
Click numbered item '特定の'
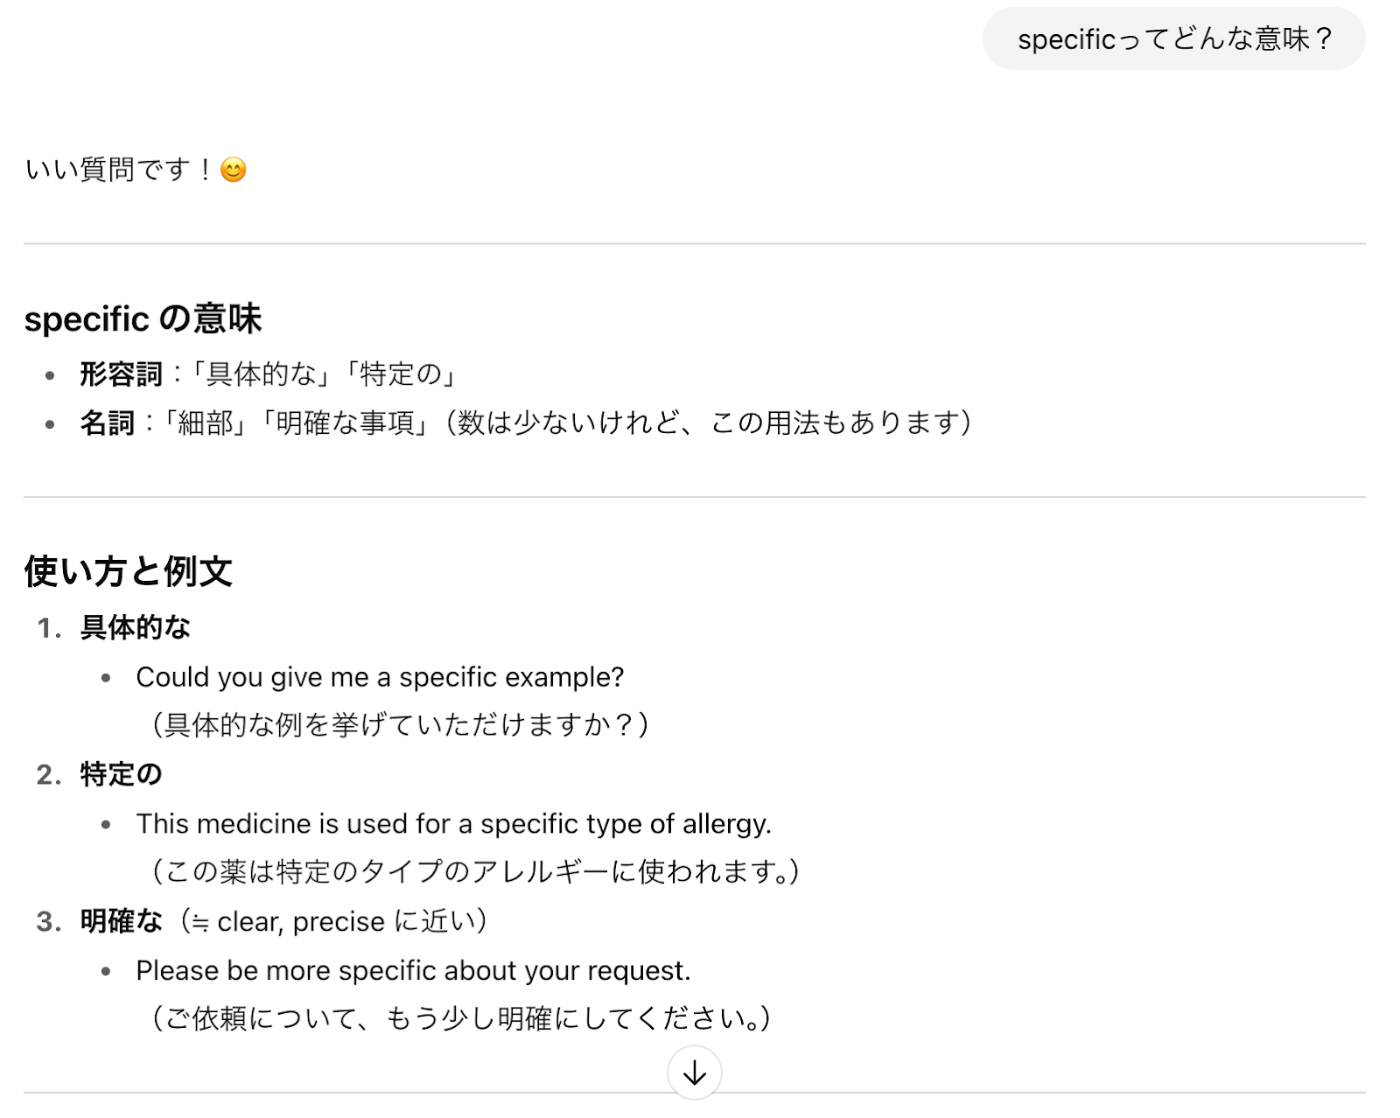[121, 774]
